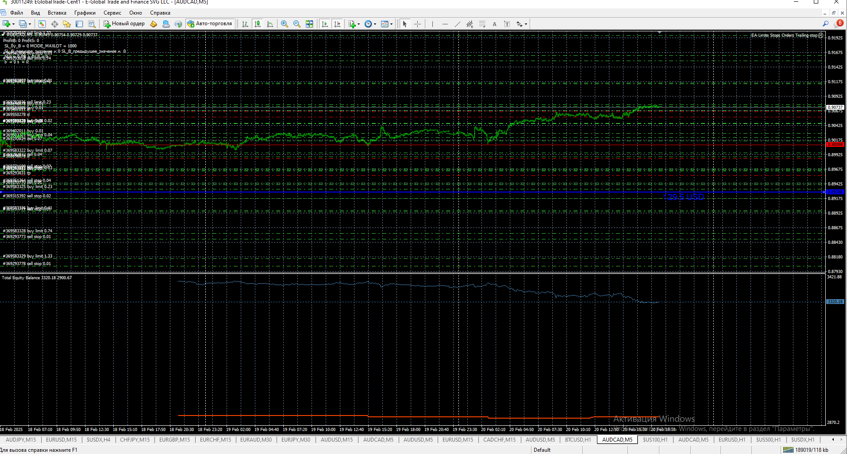The height and width of the screenshot is (454, 847).
Task: Open the arrows objects dropdown
Action: click(x=526, y=24)
